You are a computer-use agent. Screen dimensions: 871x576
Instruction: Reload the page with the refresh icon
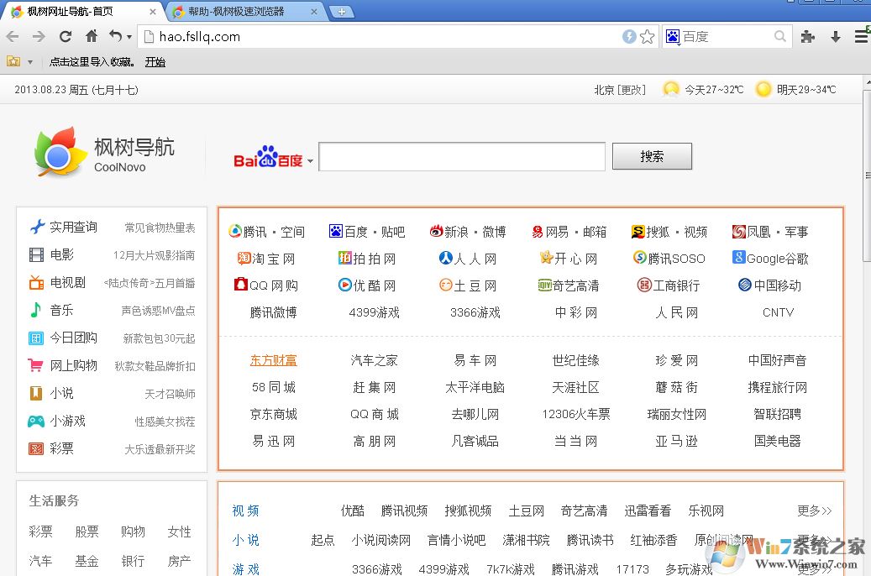coord(65,37)
